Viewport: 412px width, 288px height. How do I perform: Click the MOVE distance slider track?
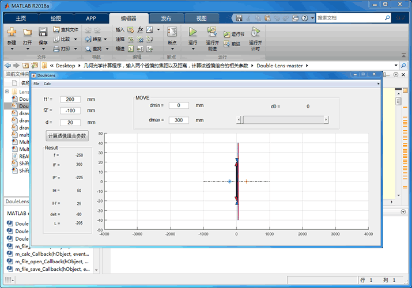click(x=282, y=120)
